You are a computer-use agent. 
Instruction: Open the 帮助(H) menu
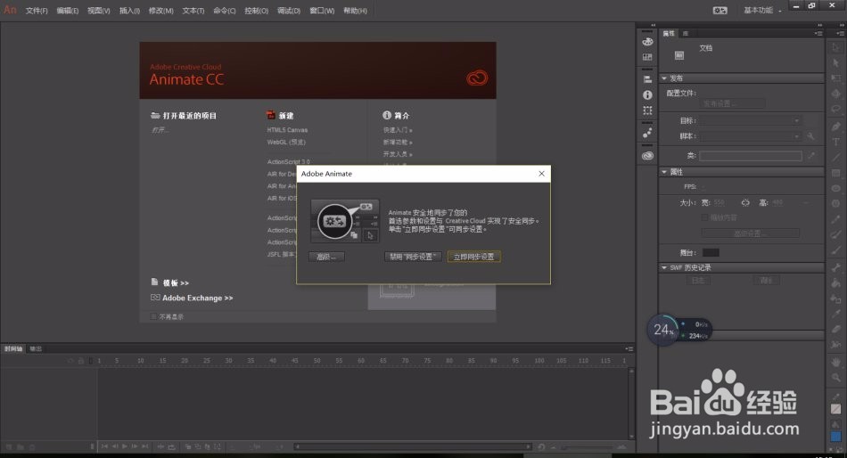pos(355,11)
